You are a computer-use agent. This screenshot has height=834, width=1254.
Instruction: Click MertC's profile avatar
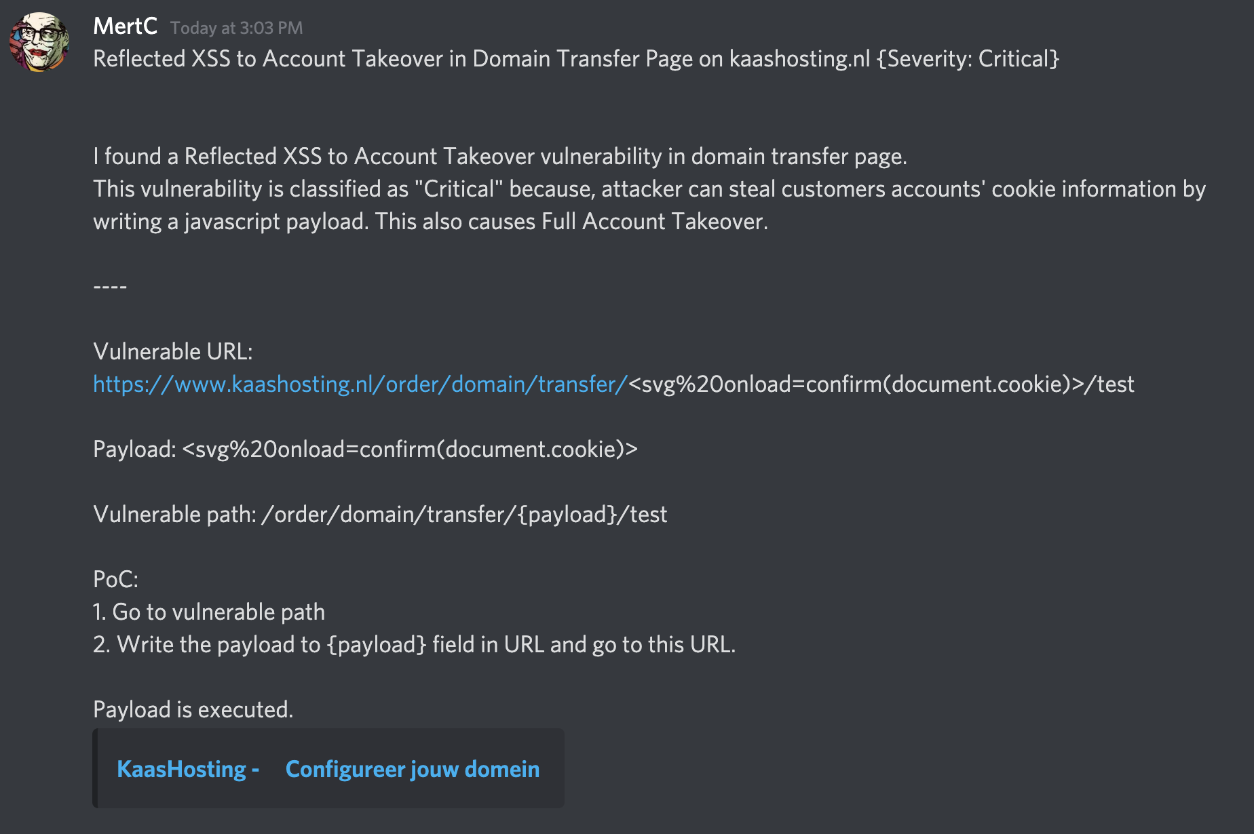tap(39, 41)
